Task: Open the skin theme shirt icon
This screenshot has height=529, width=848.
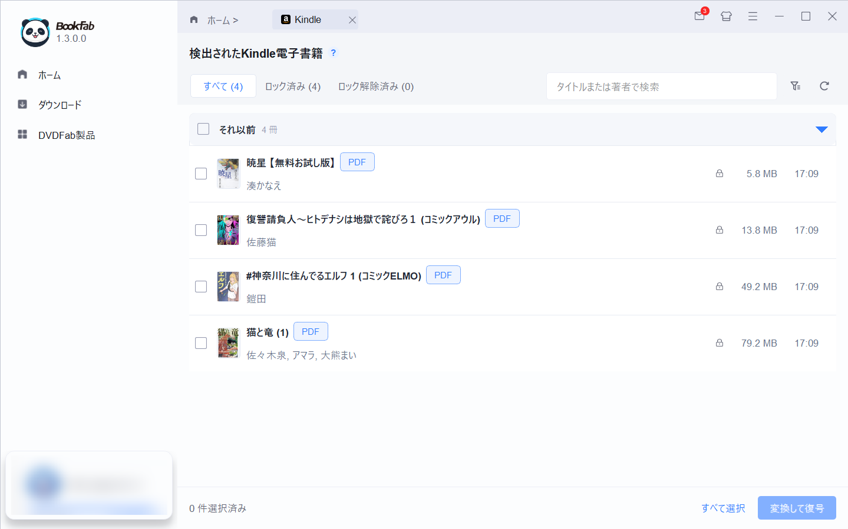Action: coord(726,16)
